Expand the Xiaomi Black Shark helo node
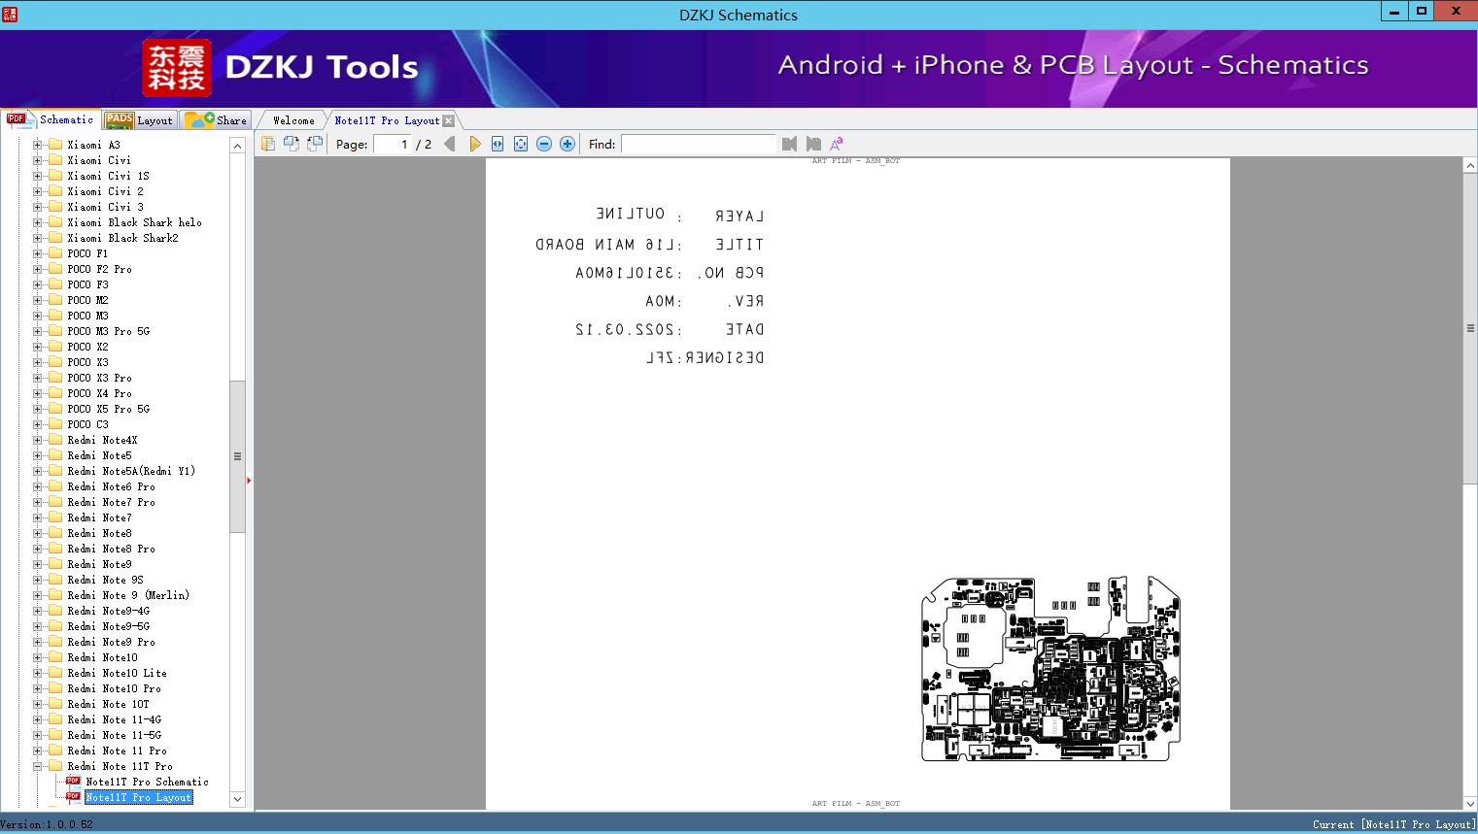The width and height of the screenshot is (1478, 834). pos(37,222)
